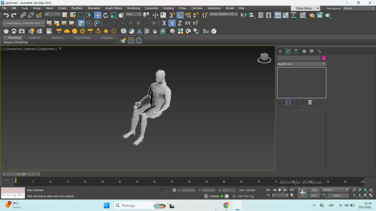Click viewport Edged Faces label
This screenshot has width=376, height=211.
click(47, 49)
